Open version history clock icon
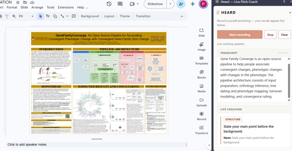The width and height of the screenshot is (292, 151). tap(109, 4)
